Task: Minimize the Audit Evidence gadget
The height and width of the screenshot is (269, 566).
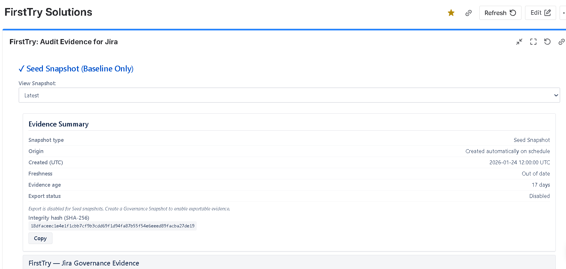Action: 519,42
